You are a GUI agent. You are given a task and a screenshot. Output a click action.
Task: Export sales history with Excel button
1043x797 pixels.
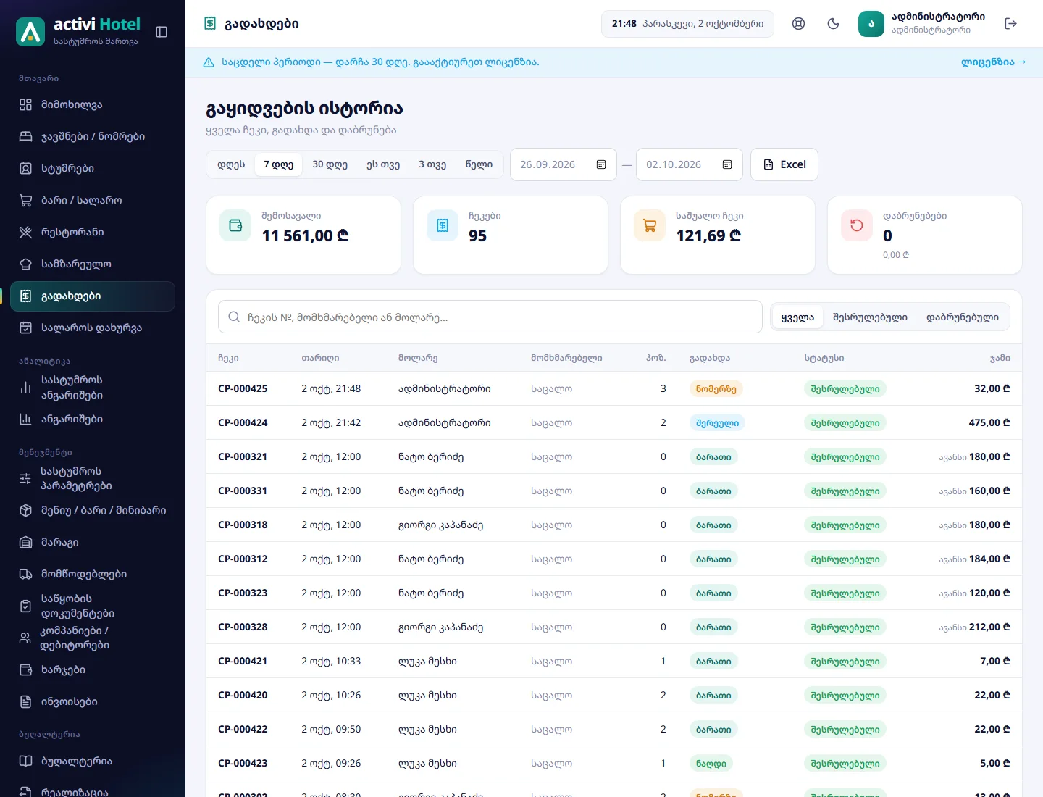tap(784, 164)
